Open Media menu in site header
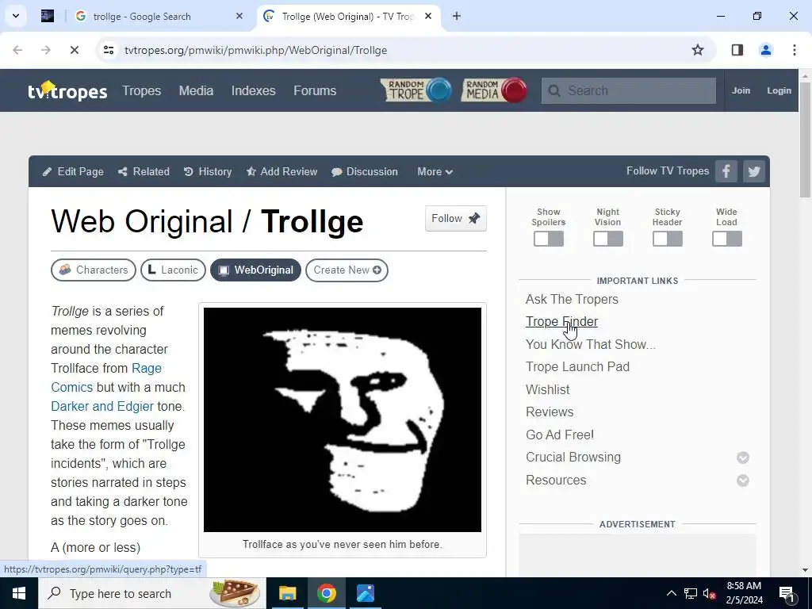Viewport: 812px width, 609px height. tap(196, 90)
